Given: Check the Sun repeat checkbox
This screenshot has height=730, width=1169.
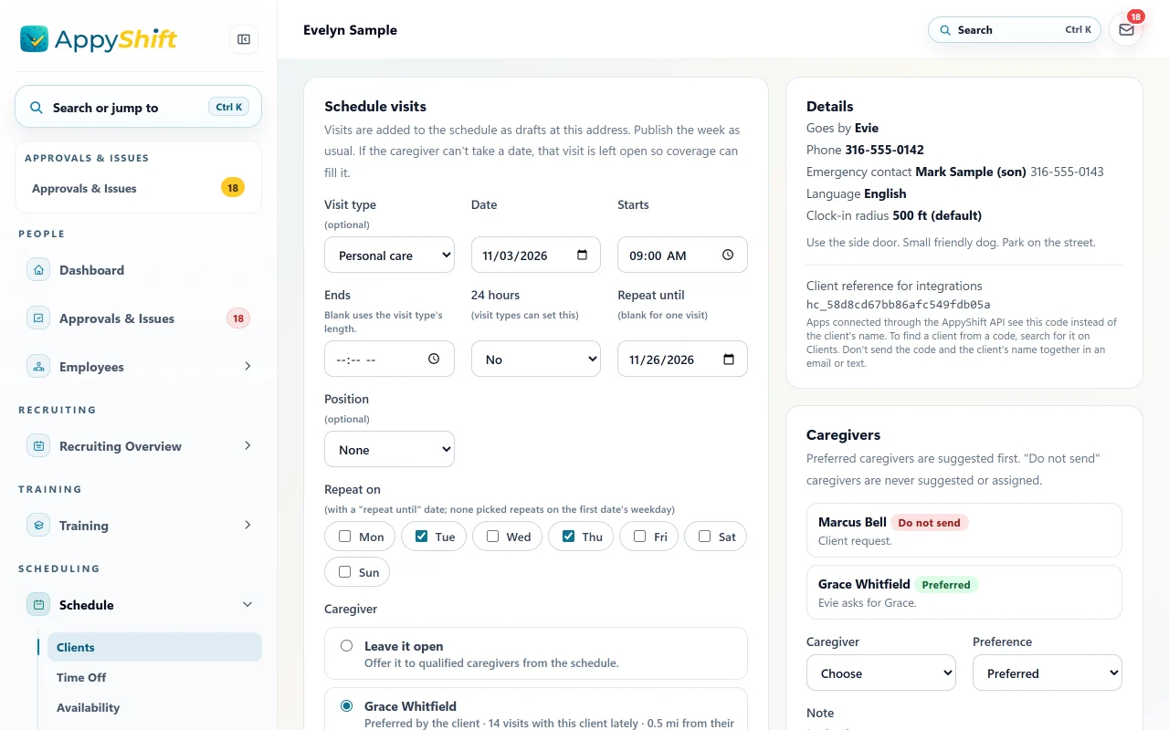Looking at the screenshot, I should (344, 572).
